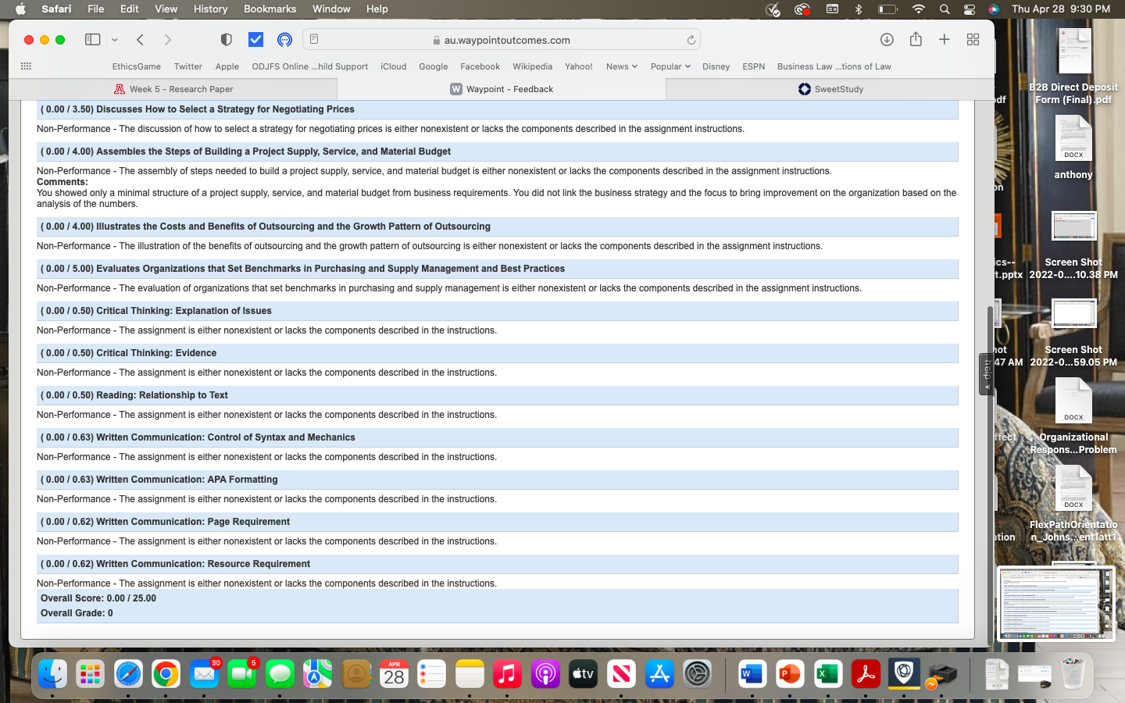Select the 'Overall Score: 0.00 / 25.00' text
Image resolution: width=1125 pixels, height=703 pixels.
pos(98,598)
